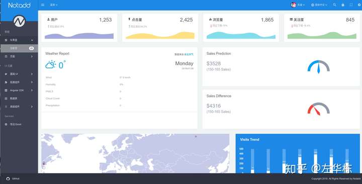
Task: Click the Monday day label
Action: point(184,63)
